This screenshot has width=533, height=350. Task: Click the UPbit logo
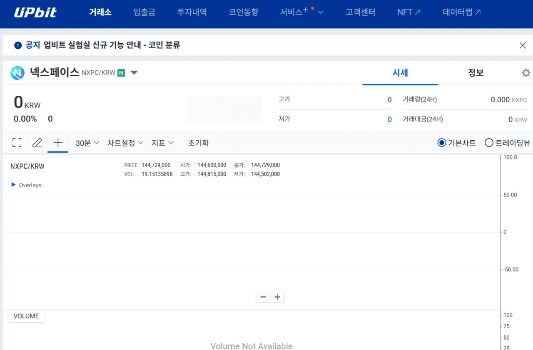click(x=35, y=12)
